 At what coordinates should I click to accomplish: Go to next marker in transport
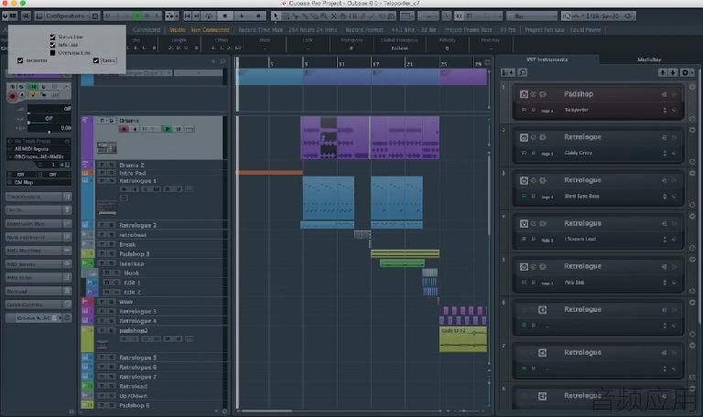click(x=197, y=16)
